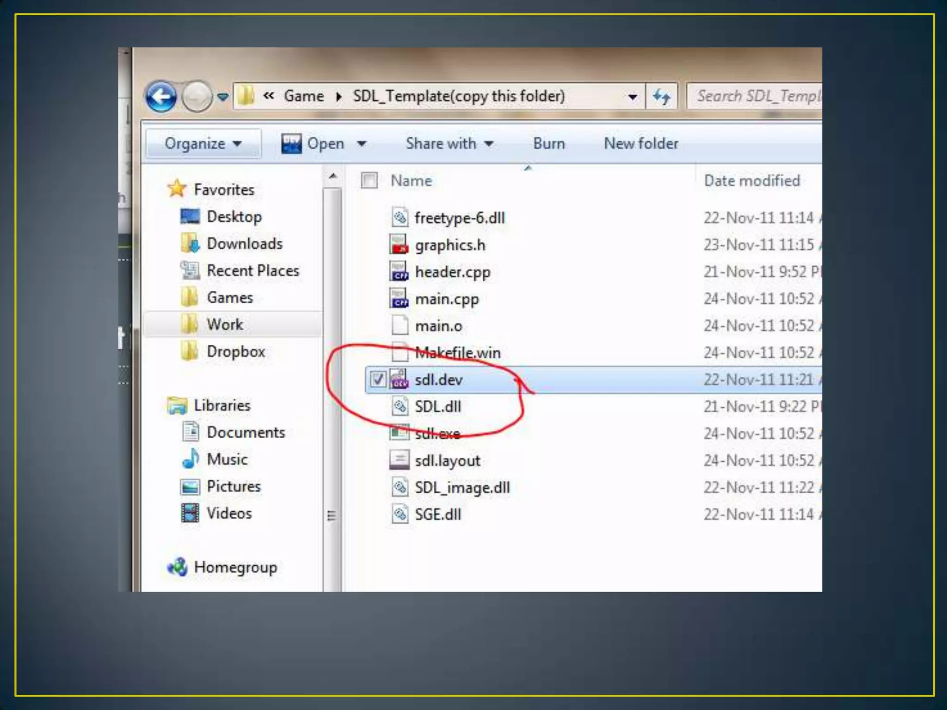The image size is (947, 710).
Task: Select the Music library icon
Action: pyautogui.click(x=190, y=459)
